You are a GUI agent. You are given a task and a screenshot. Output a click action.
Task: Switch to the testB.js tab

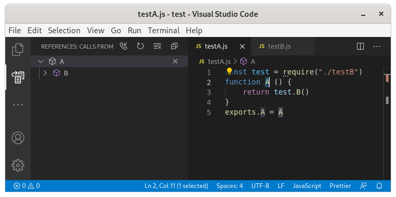point(282,46)
